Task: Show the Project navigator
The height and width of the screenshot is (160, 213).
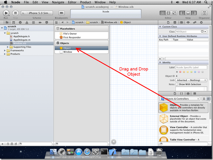Action: click(7, 22)
